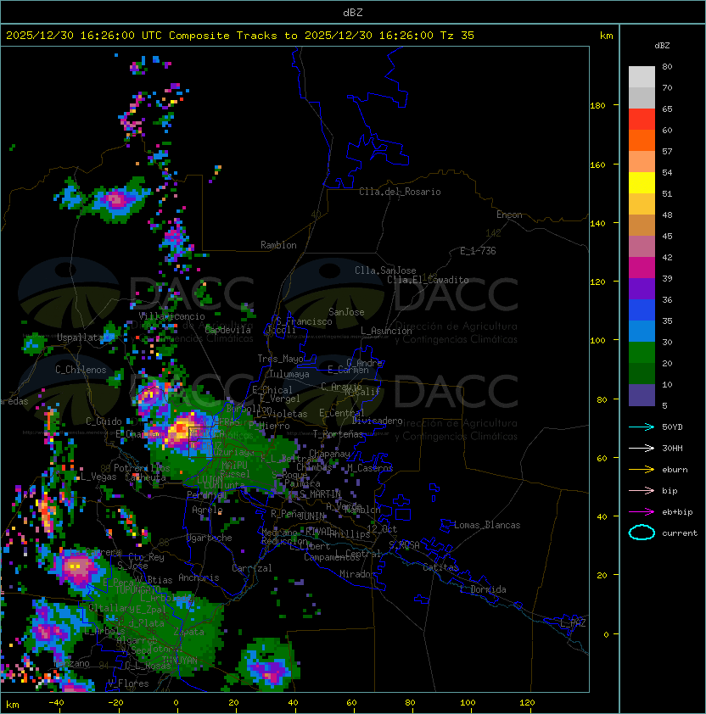
Task: Click the cyan 50YD arrow in legend
Action: tap(642, 427)
